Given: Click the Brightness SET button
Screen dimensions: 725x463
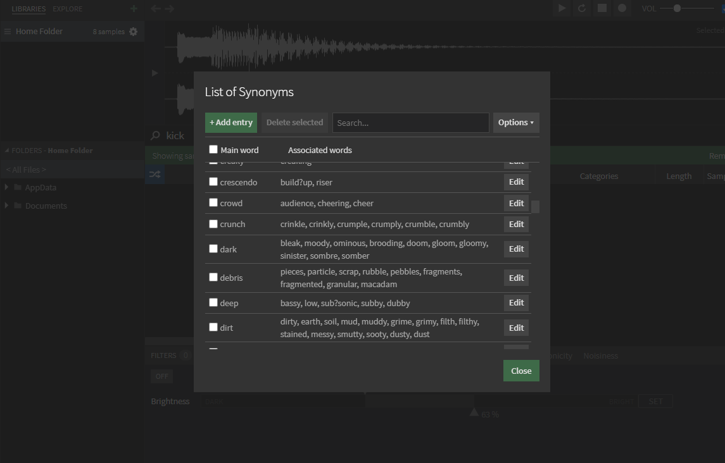Looking at the screenshot, I should tap(655, 401).
